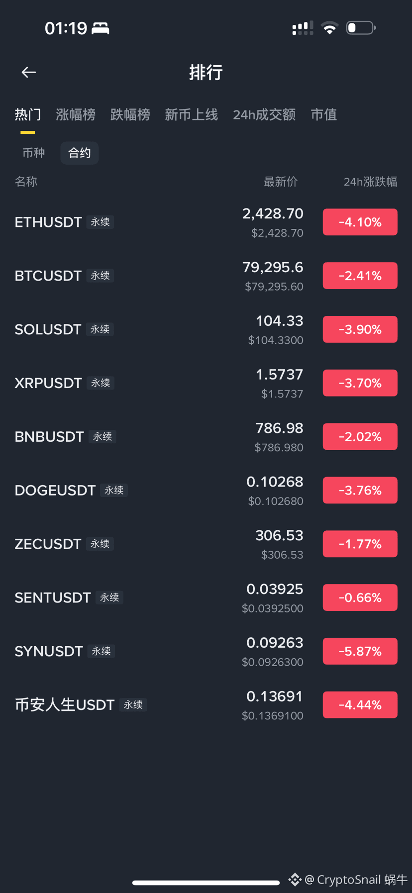This screenshot has width=412, height=893.
Task: Open ETHUSDT perpetual contract row
Action: click(x=206, y=222)
